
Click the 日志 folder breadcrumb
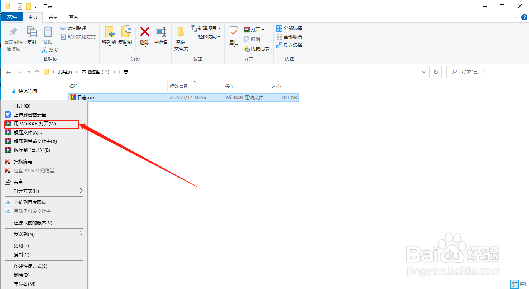coord(124,72)
